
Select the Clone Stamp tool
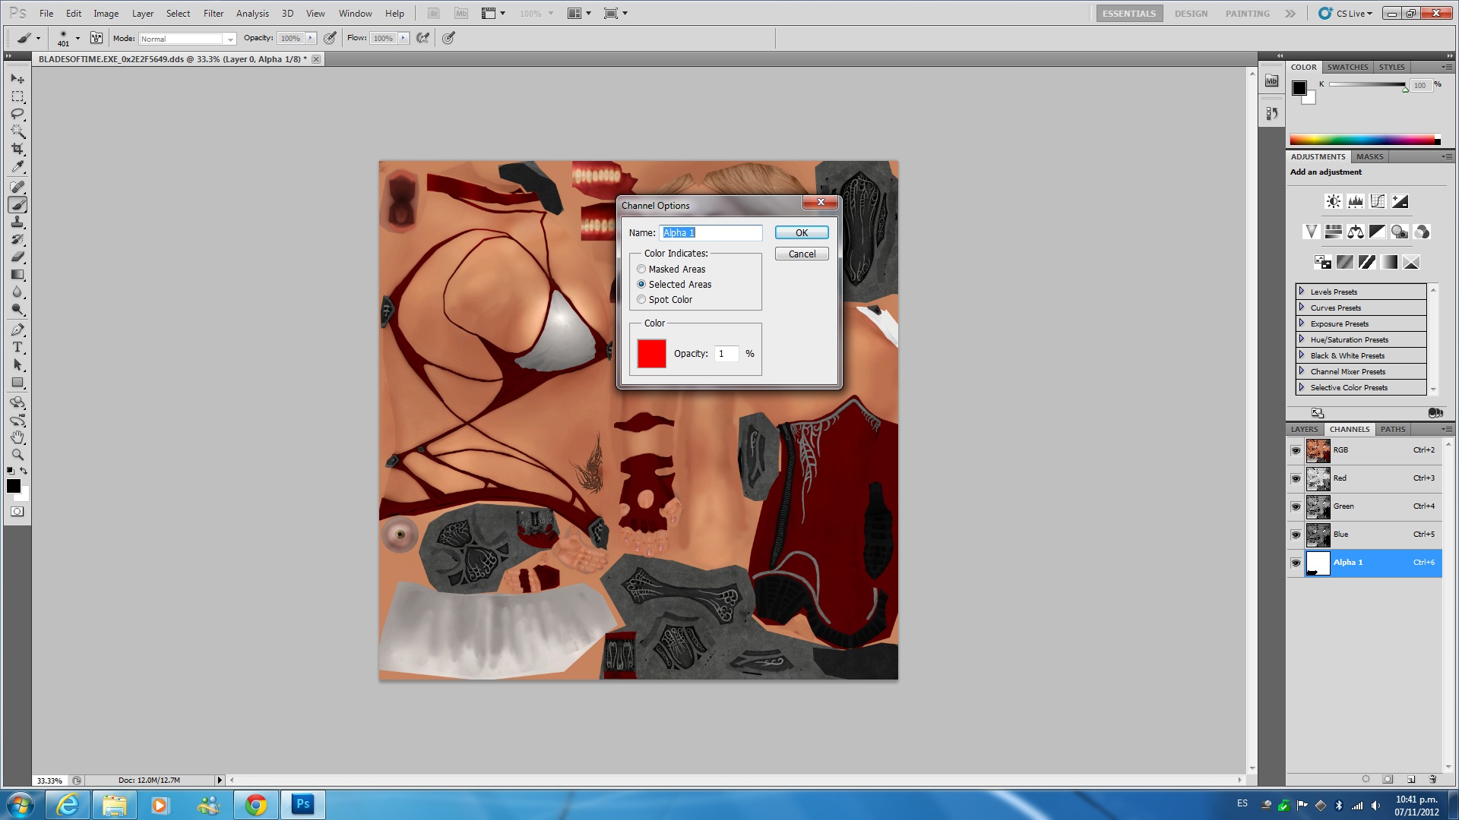point(17,222)
